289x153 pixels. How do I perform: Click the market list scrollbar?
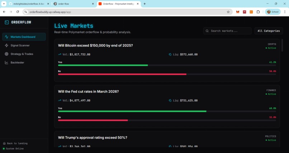point(282,45)
